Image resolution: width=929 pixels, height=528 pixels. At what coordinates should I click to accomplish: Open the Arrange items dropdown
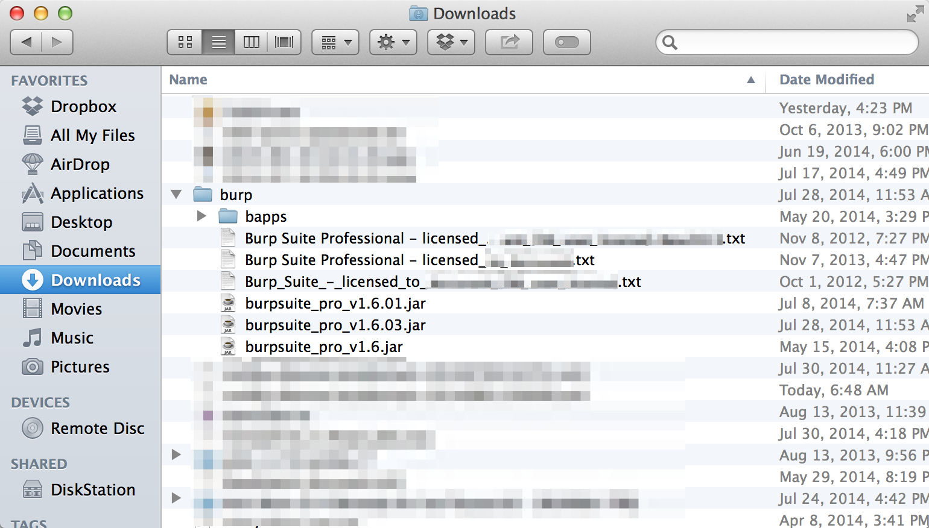pos(335,42)
